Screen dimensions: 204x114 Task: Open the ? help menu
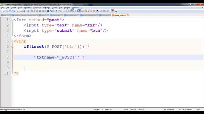click(x=81, y=8)
